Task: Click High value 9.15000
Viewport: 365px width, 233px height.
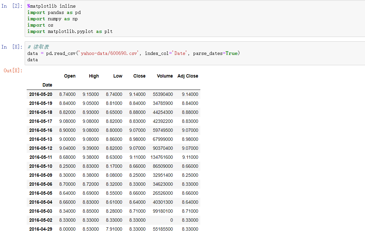Action: point(91,94)
